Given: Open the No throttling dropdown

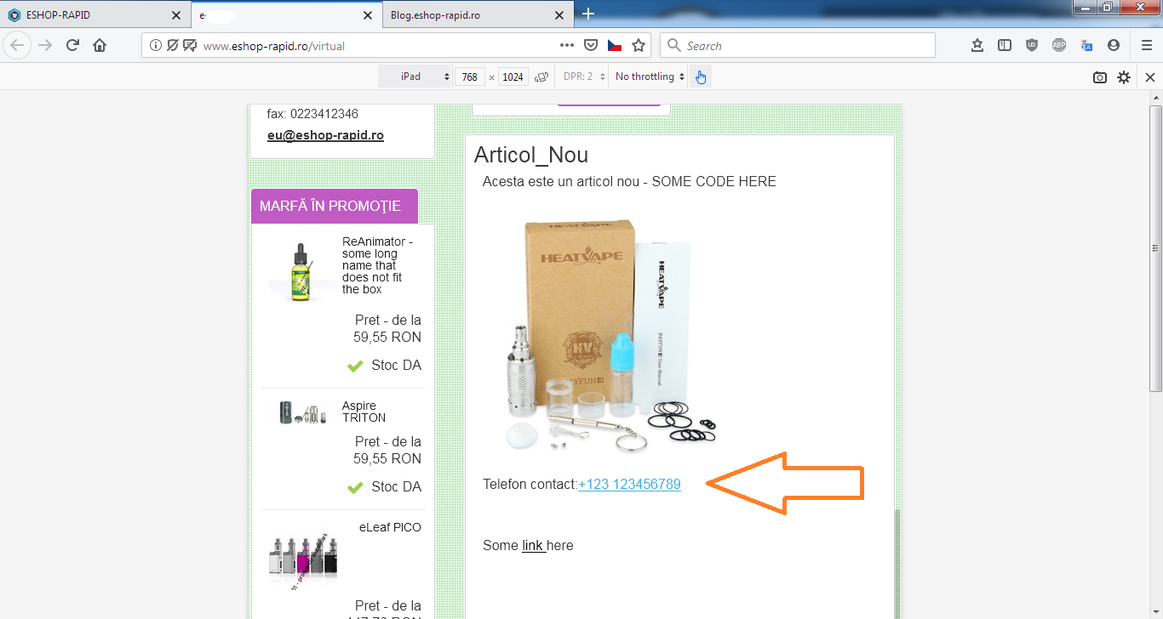Looking at the screenshot, I should (x=650, y=77).
